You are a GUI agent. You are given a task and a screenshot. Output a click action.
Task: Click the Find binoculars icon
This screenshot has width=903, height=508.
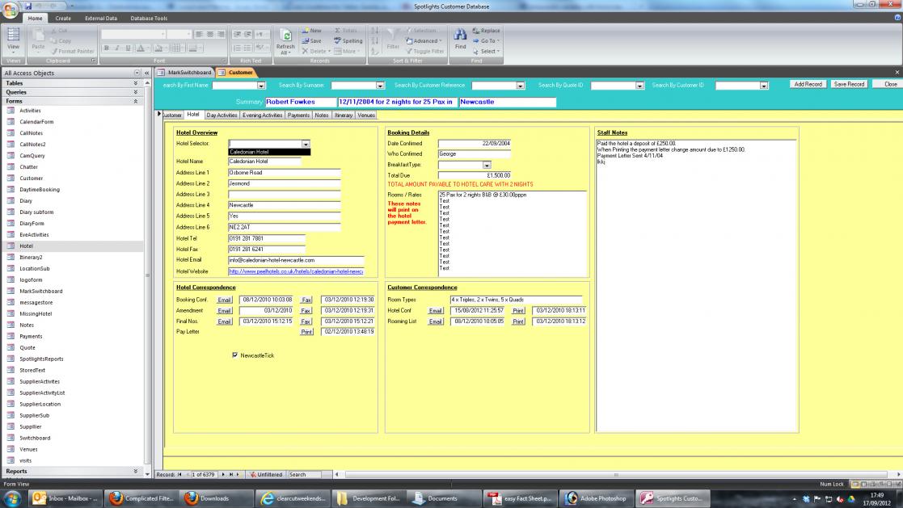(x=460, y=36)
